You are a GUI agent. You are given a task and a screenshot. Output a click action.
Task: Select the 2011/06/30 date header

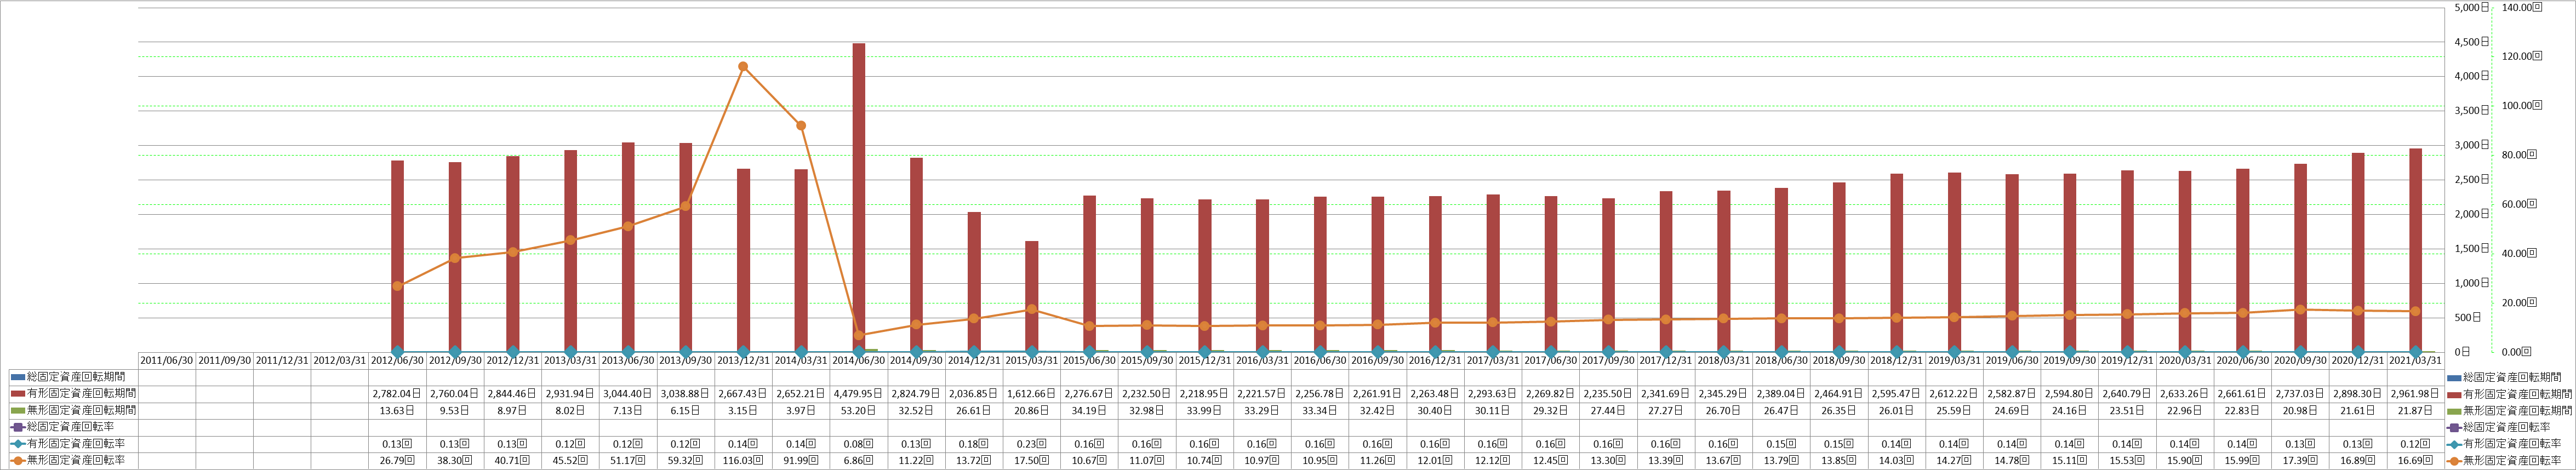click(x=167, y=360)
